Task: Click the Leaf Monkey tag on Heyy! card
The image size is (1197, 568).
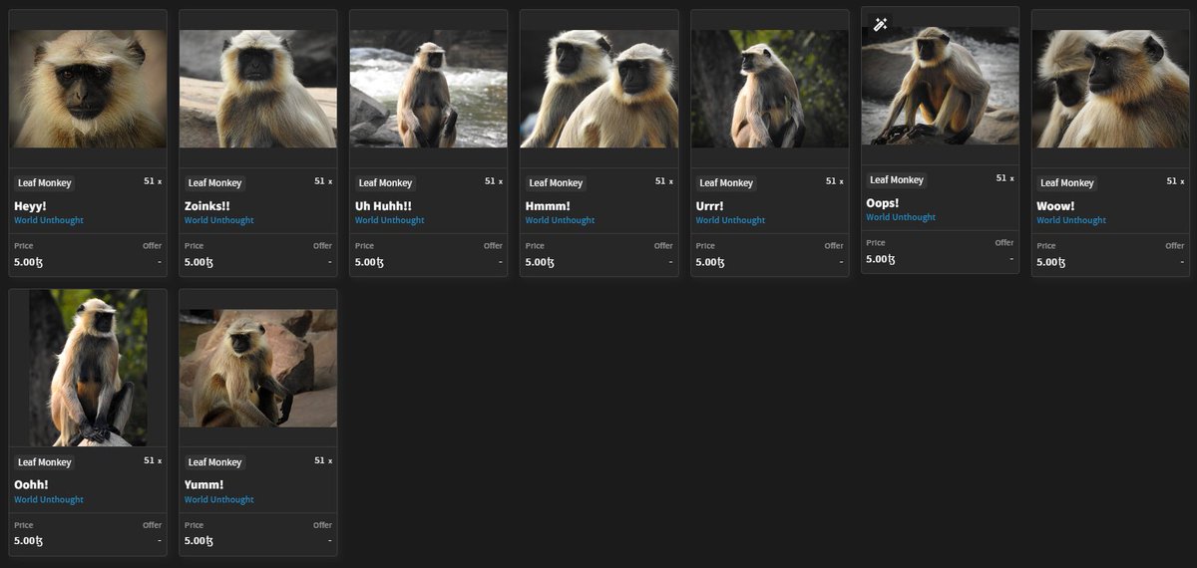Action: tap(45, 183)
